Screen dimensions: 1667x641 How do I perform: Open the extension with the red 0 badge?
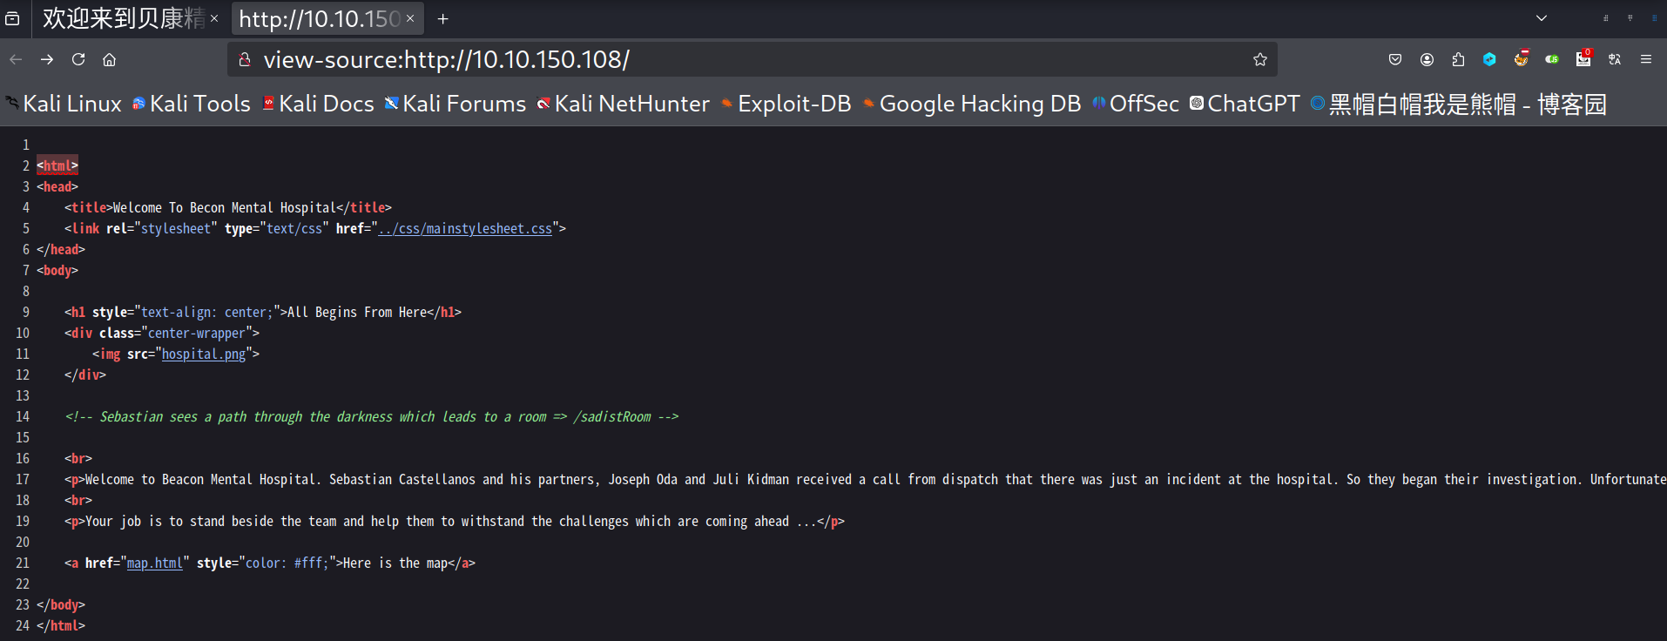coord(1583,58)
